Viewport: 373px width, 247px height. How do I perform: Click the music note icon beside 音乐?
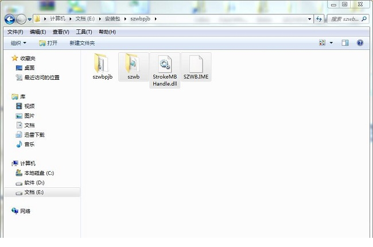[x=19, y=144]
